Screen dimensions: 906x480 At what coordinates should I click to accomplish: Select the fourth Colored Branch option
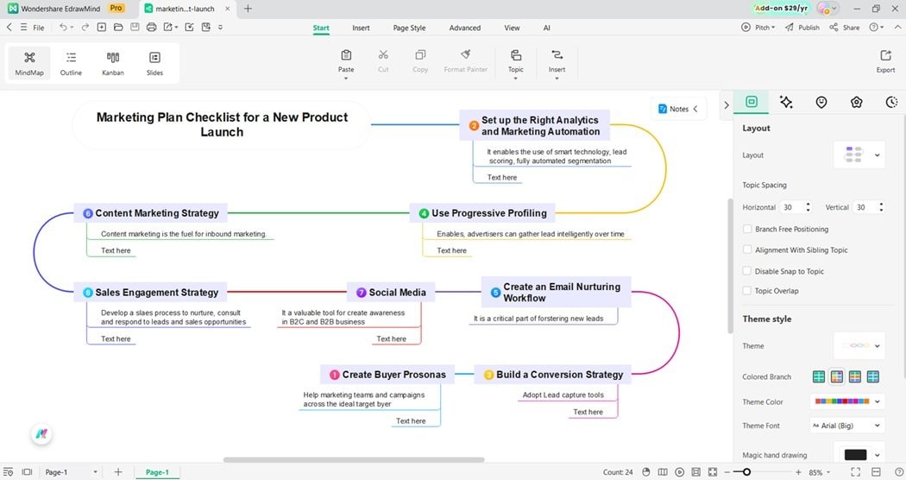872,376
